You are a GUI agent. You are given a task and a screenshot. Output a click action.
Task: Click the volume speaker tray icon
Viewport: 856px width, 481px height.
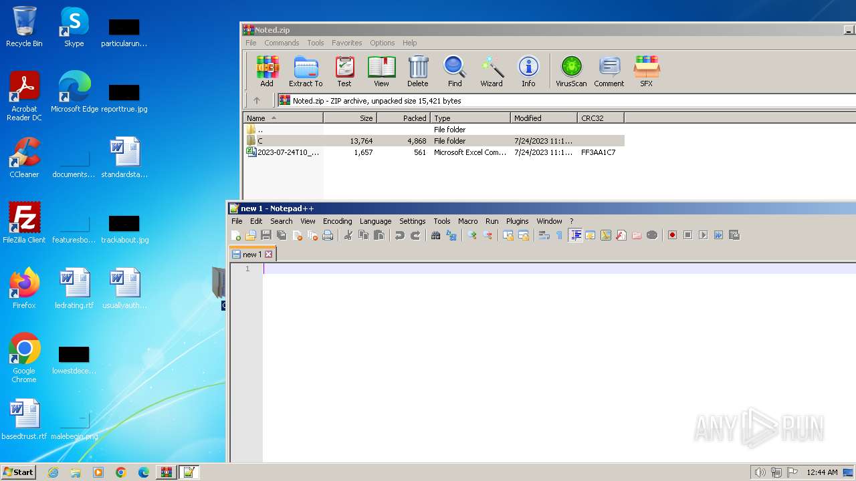tap(760, 472)
